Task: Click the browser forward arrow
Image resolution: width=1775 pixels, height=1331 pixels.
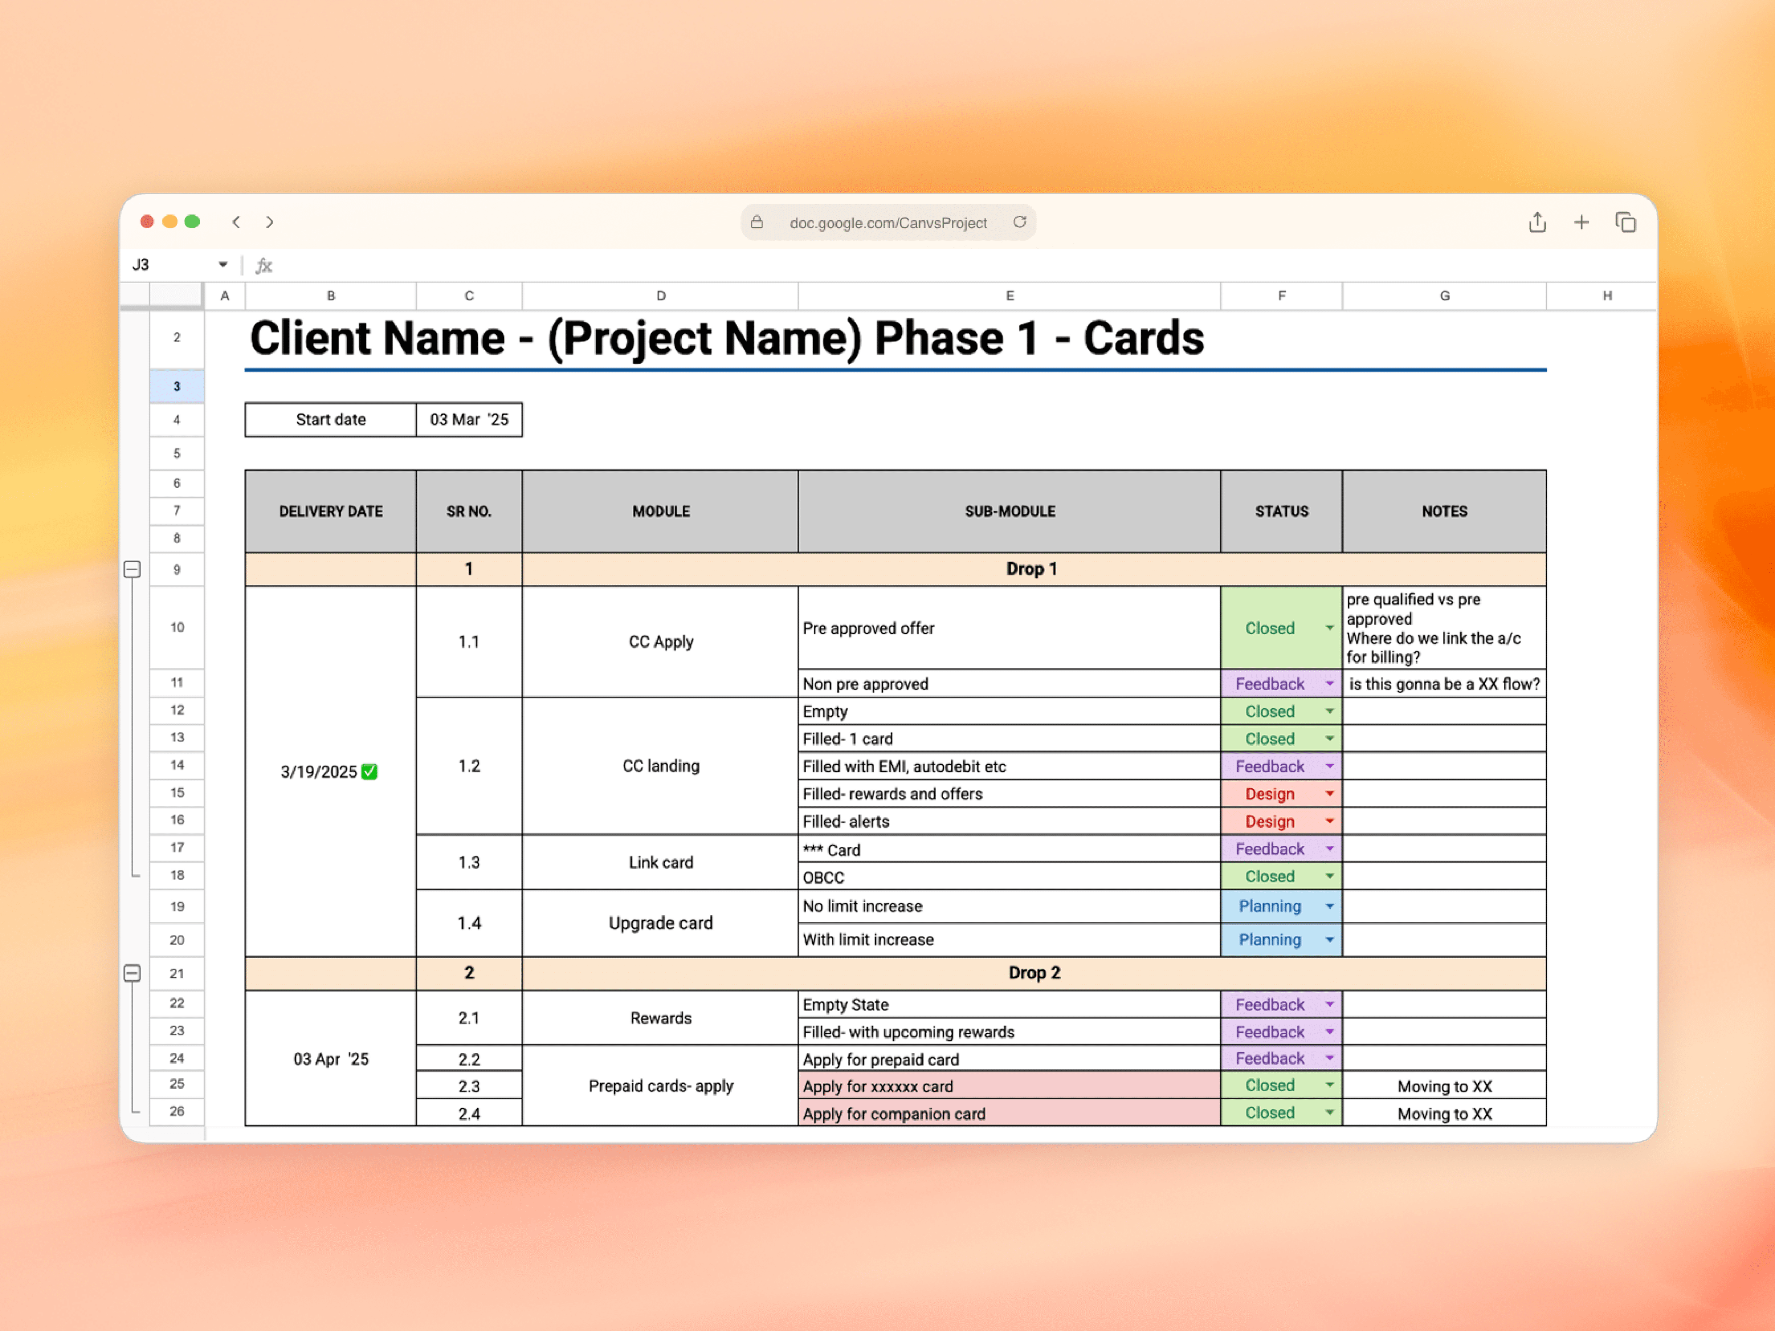Action: tap(270, 222)
